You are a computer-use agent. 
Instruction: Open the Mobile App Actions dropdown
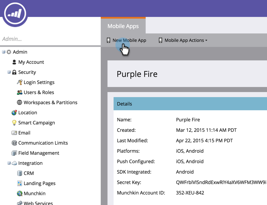pos(183,40)
